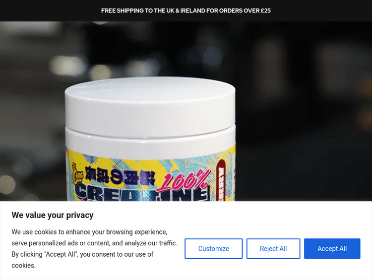Image resolution: width=372 pixels, height=279 pixels.
Task: Open the Customize cookie preferences
Action: point(213,248)
